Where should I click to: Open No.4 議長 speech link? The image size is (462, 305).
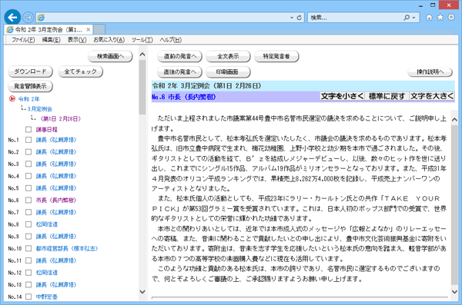[56, 176]
